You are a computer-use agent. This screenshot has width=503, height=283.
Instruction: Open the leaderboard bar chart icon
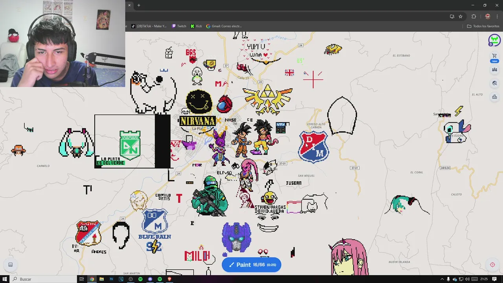coord(494,97)
